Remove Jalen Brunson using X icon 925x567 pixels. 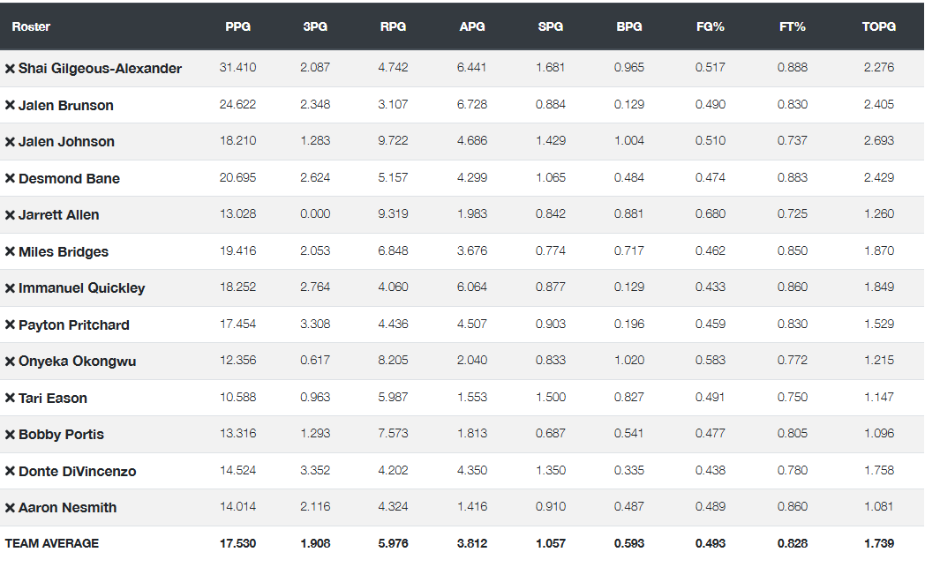(10, 106)
